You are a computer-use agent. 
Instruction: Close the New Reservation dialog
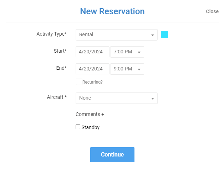(x=212, y=11)
